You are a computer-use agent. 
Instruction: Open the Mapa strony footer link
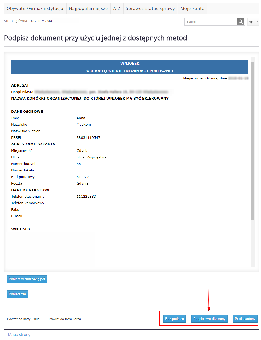[x=19, y=335]
